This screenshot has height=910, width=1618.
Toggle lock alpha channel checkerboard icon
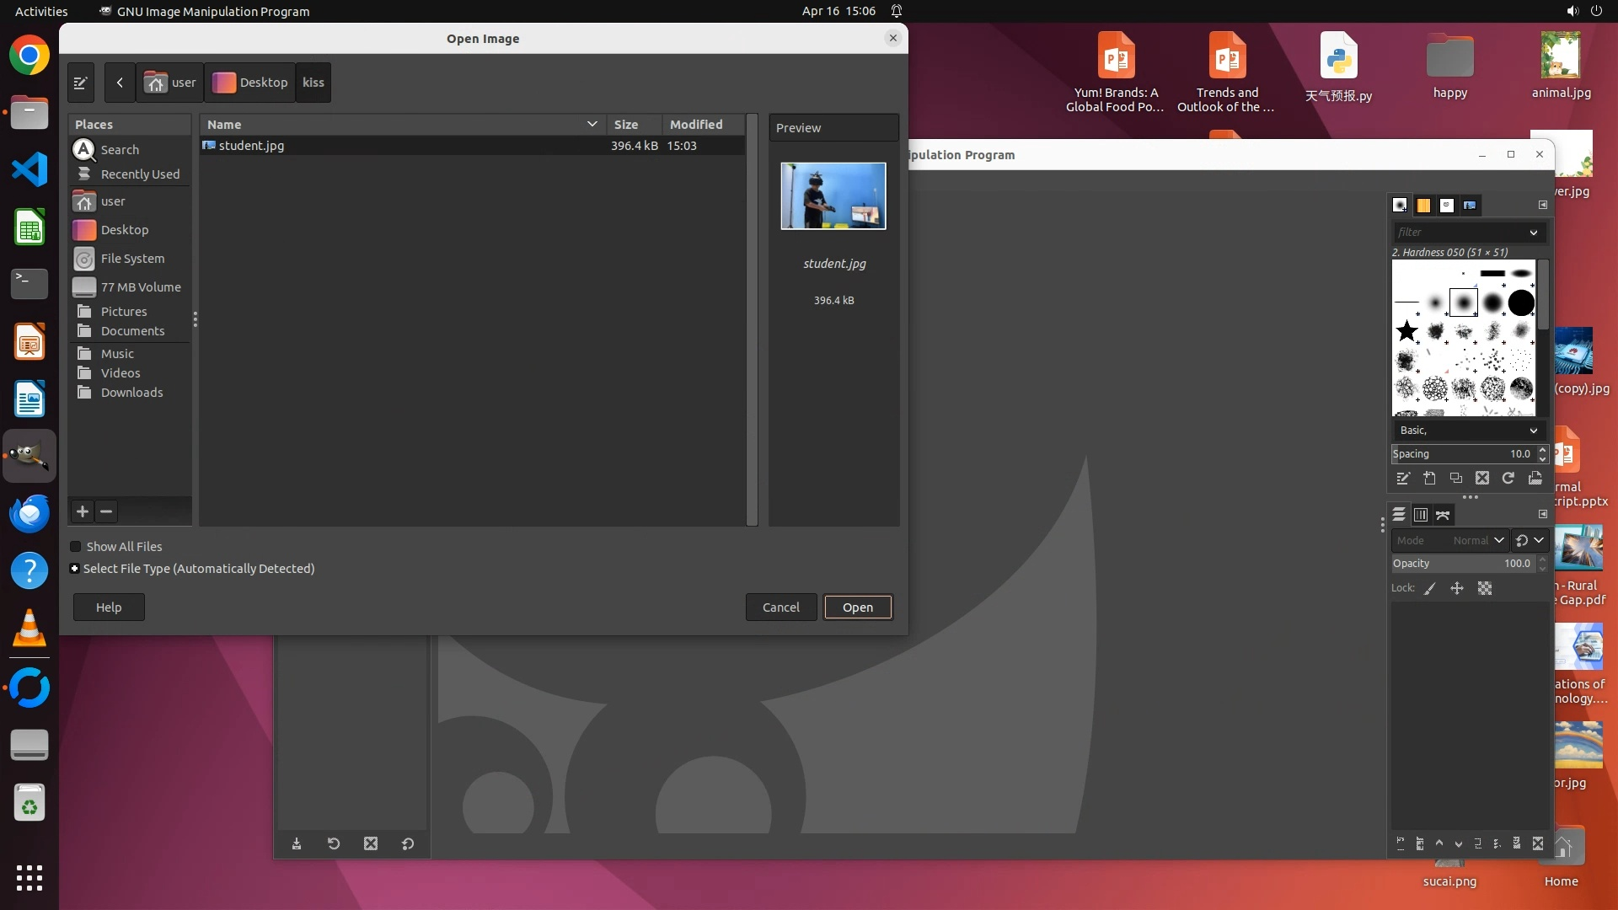(x=1485, y=588)
